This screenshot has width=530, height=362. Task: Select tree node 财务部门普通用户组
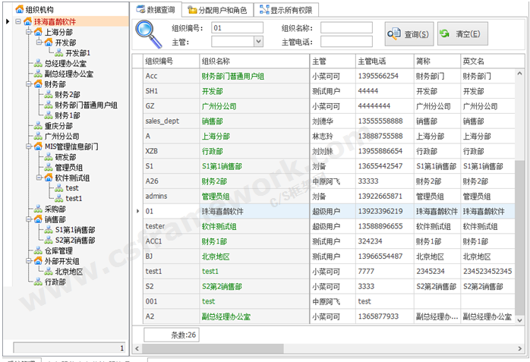coord(87,105)
